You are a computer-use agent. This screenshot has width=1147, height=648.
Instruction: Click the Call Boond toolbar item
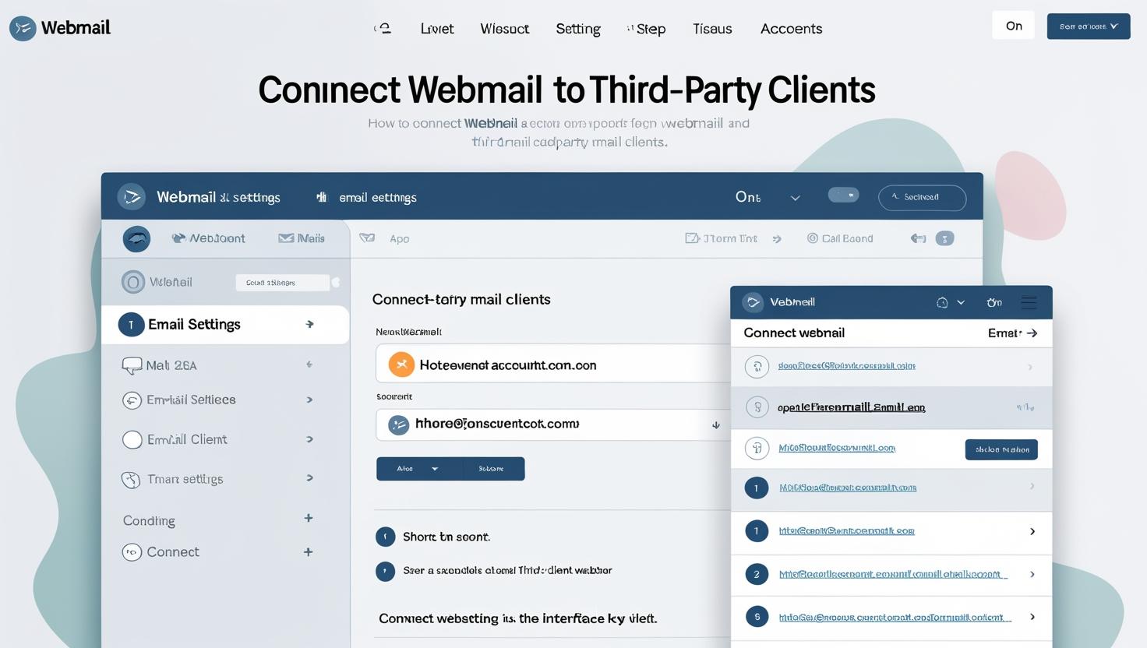click(x=840, y=238)
